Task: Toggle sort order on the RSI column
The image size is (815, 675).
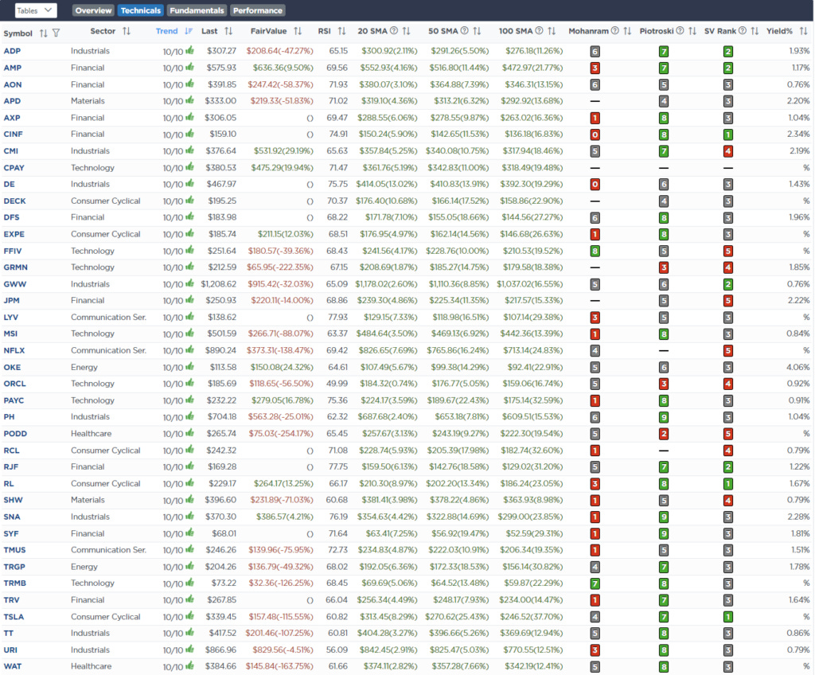Action: pos(343,33)
